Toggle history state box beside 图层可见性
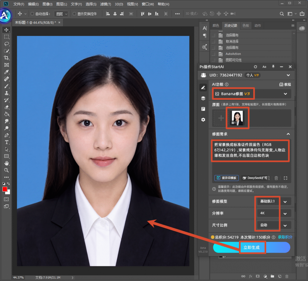The height and width of the screenshot is (281, 308). pyautogui.click(x=213, y=60)
